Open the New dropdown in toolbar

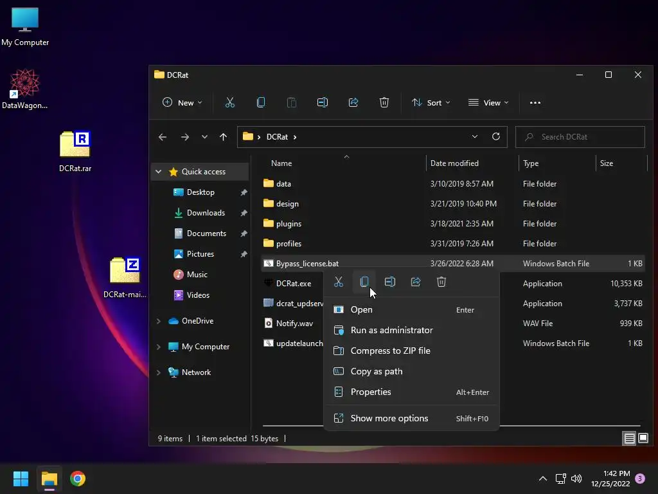click(182, 102)
